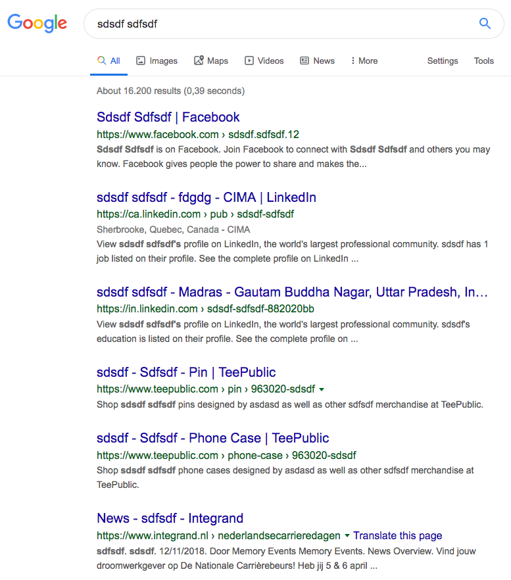Click Translate this page link

[397, 535]
